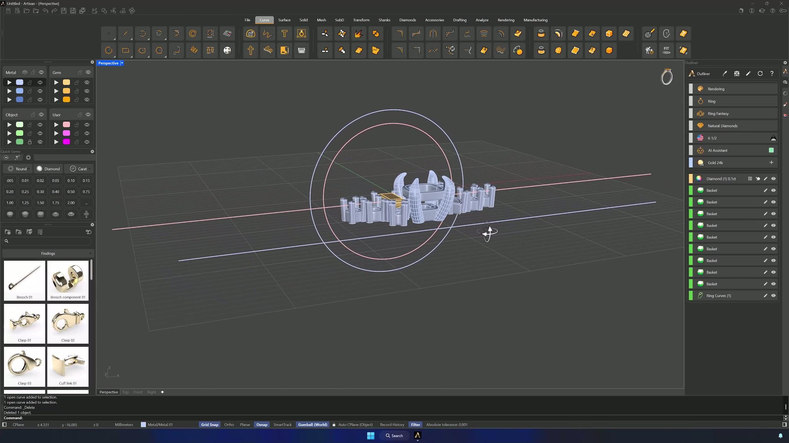The width and height of the screenshot is (789, 443).
Task: Edit the Ring Curves (1) item pencil
Action: coord(765,296)
